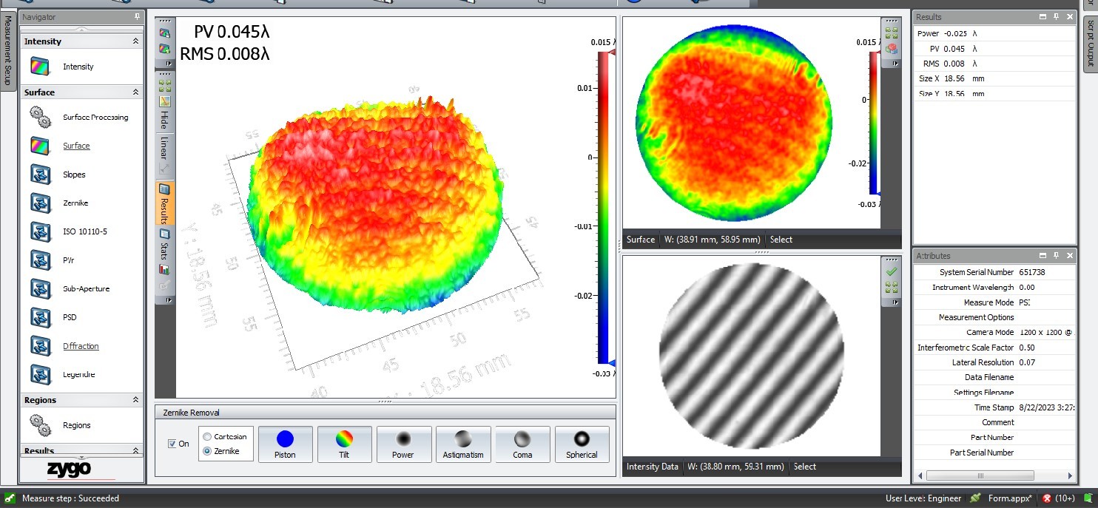Click the System Serial Number value 651738
Screen dimensions: 1098x508
click(1032, 272)
